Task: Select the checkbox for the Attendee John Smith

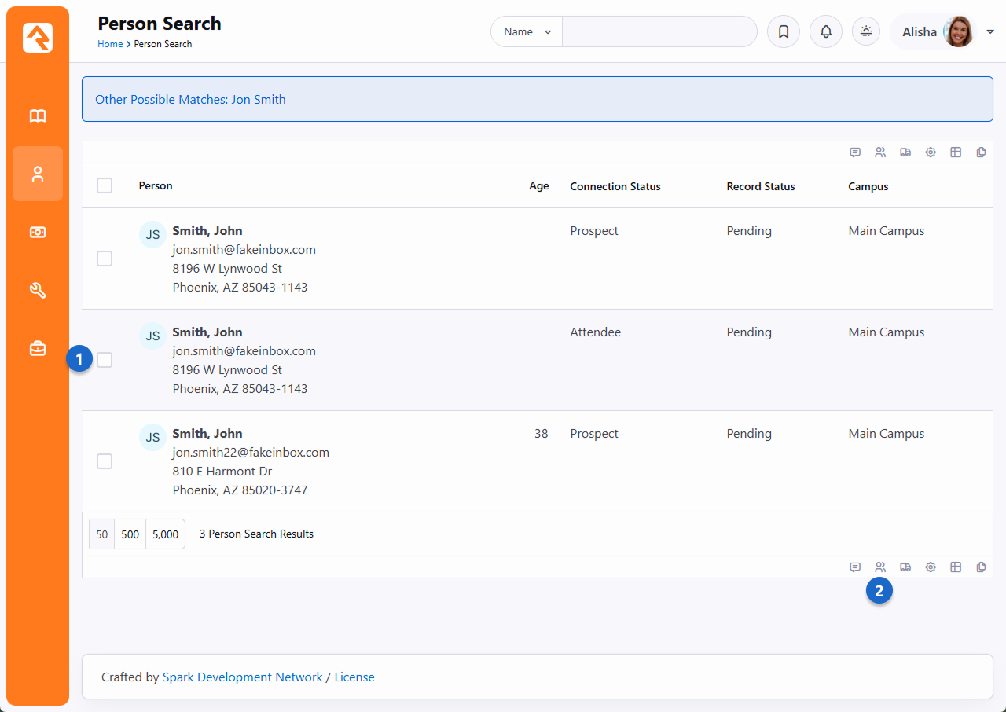Action: pyautogui.click(x=105, y=360)
